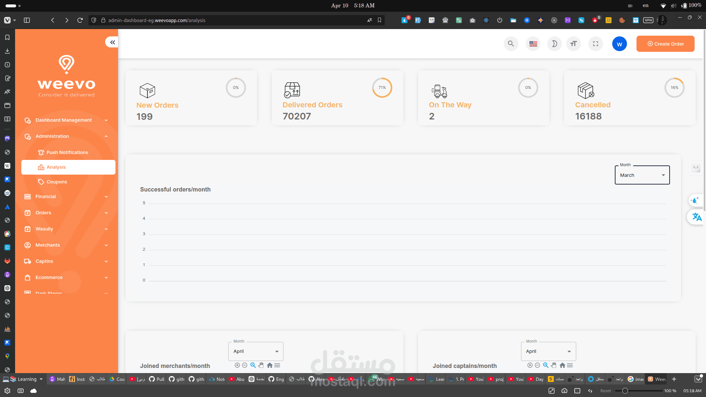Open the March month dropdown
The width and height of the screenshot is (706, 397).
coord(642,175)
